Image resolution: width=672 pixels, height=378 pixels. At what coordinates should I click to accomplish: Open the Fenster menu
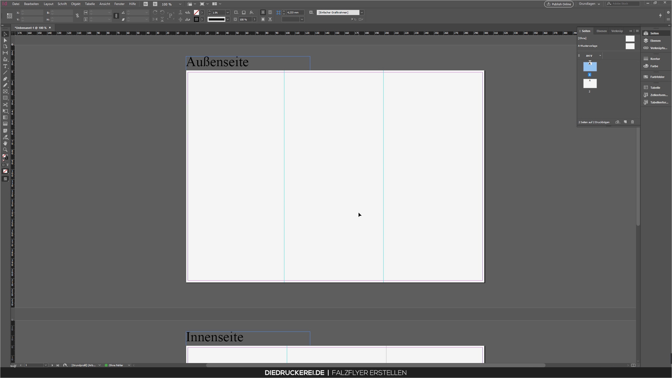click(119, 4)
